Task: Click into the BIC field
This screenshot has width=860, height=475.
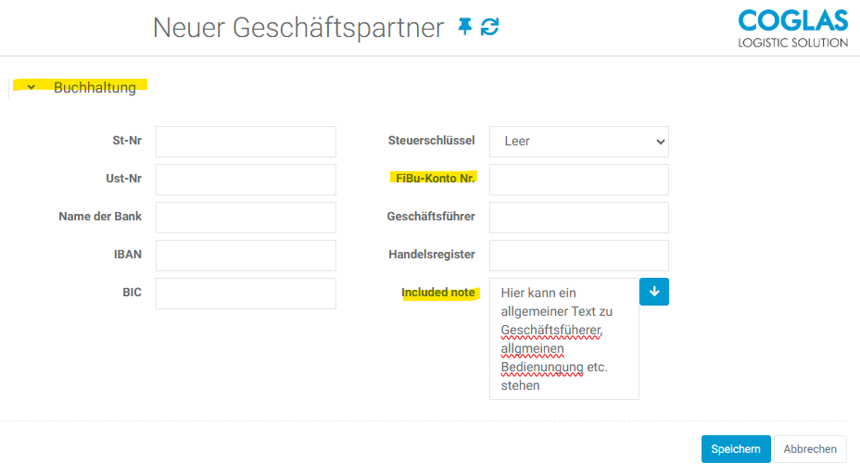Action: [246, 294]
